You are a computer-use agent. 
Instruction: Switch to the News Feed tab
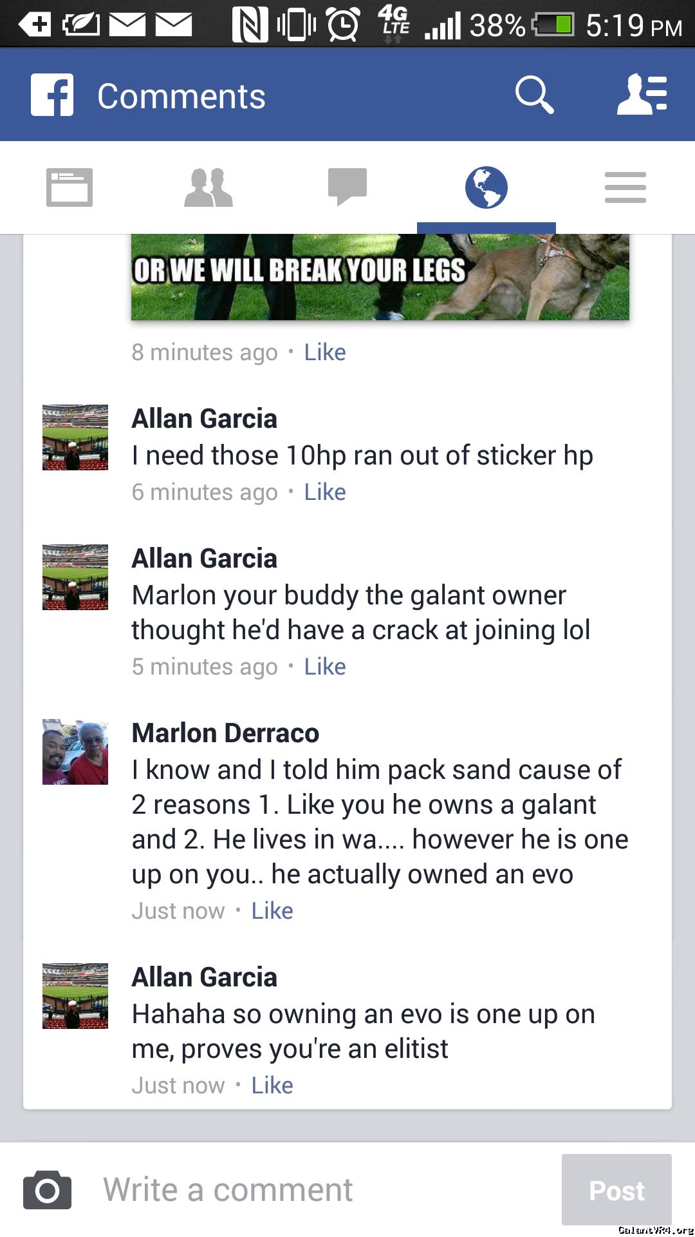[x=69, y=187]
